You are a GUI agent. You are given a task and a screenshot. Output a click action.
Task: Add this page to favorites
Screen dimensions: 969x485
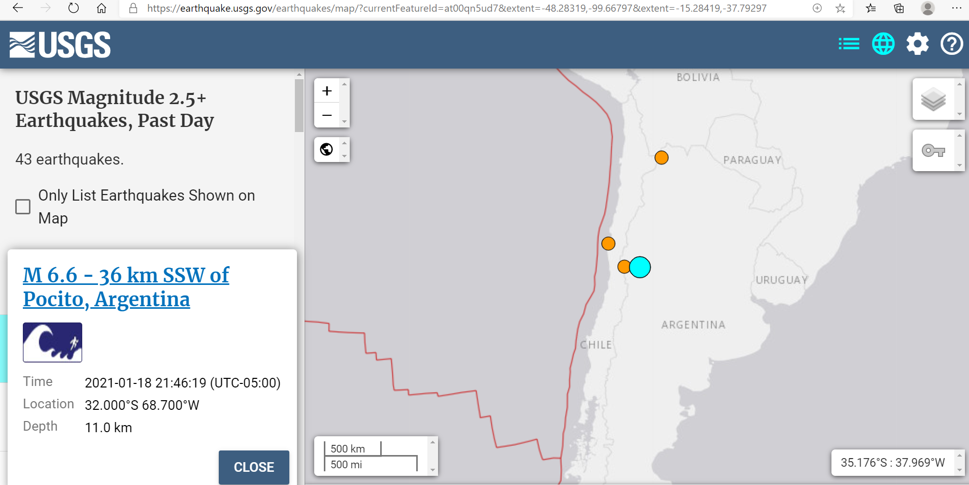tap(841, 8)
